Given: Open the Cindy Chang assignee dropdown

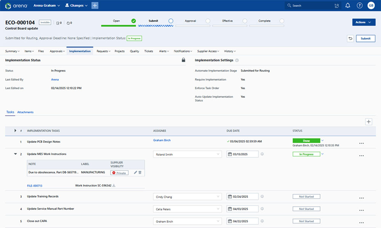Looking at the screenshot, I should click(x=187, y=197).
